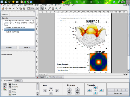This screenshot has width=130, height=97.
Task: Choose the top property category icon
Action: tap(5, 84)
